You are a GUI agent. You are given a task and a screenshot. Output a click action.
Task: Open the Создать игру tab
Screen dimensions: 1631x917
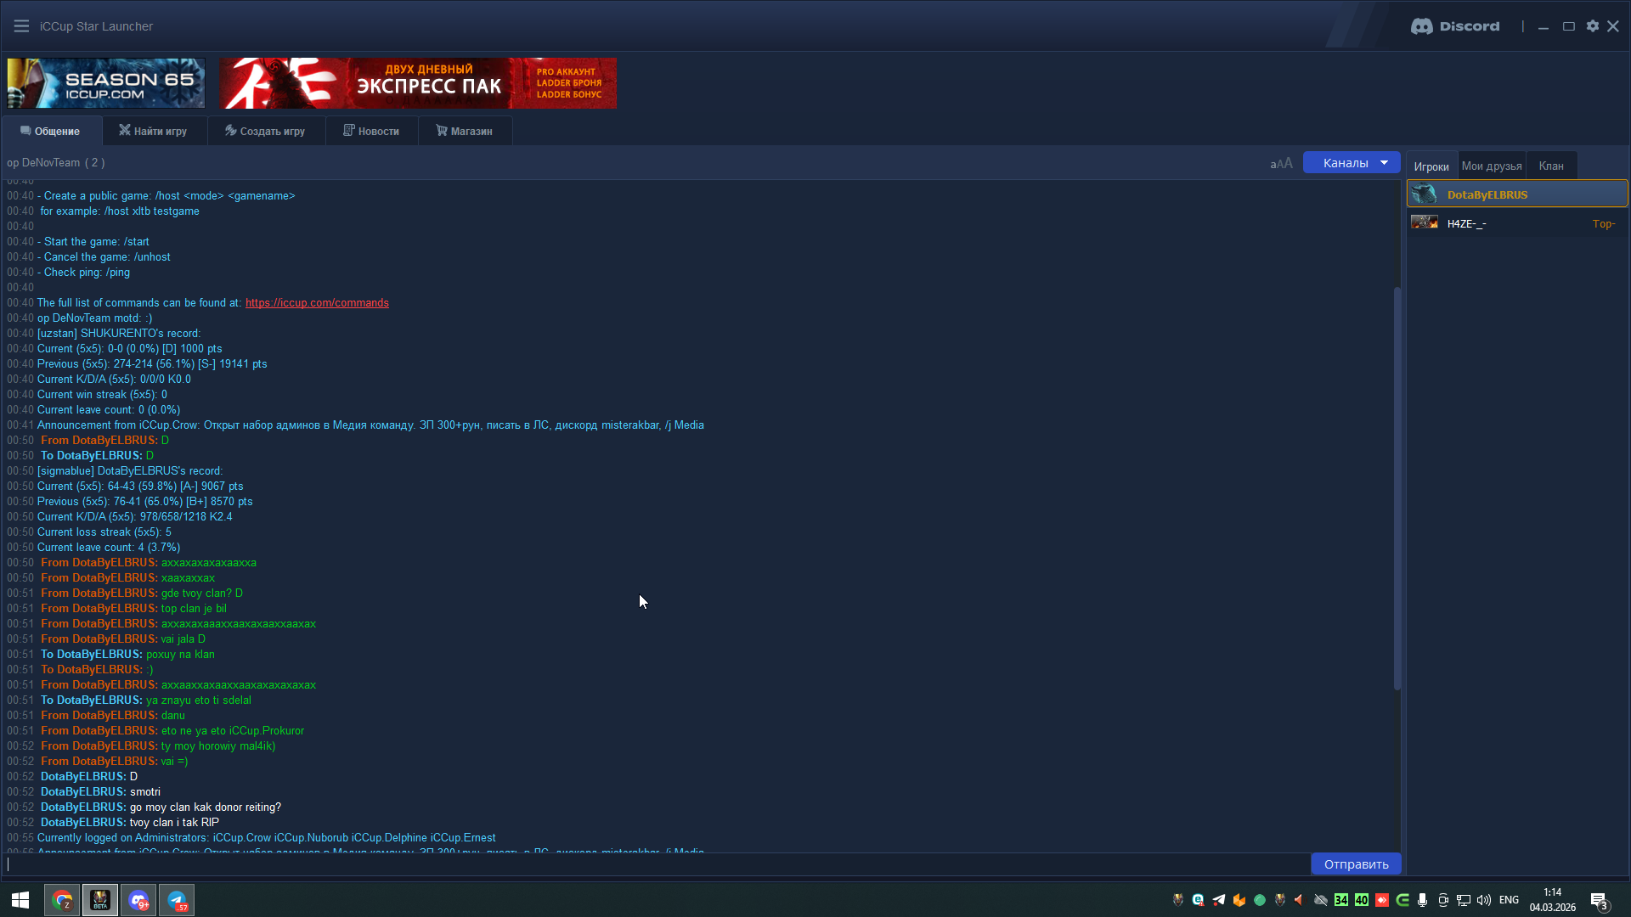[265, 131]
